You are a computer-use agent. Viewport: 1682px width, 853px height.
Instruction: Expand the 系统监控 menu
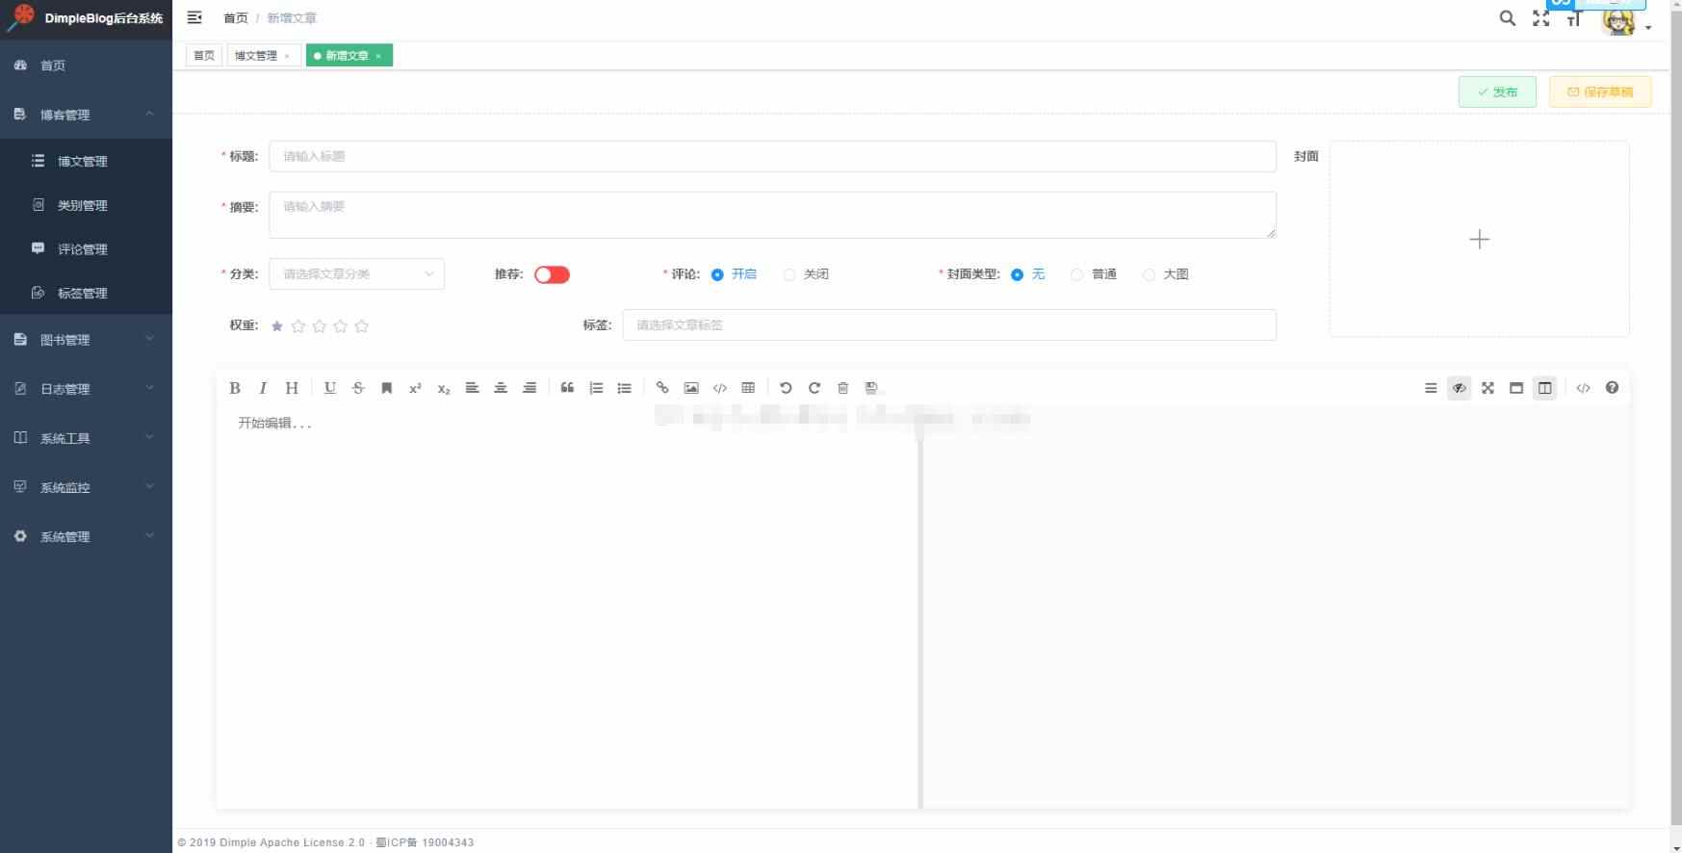(86, 487)
